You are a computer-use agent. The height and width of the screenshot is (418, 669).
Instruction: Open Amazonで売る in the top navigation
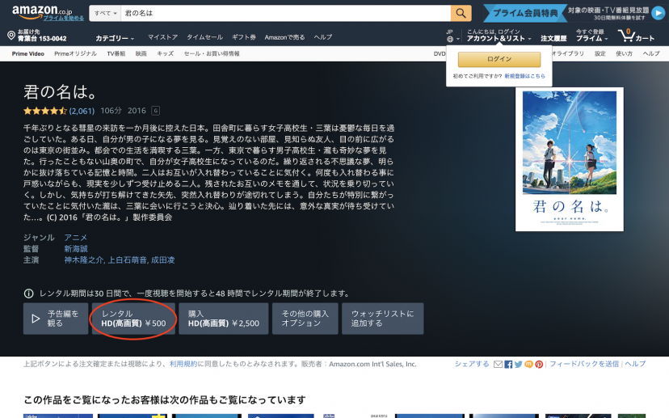click(x=284, y=37)
